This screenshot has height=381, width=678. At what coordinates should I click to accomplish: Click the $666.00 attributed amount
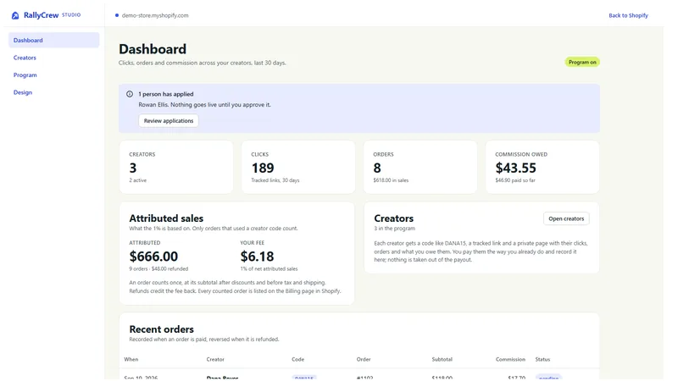pos(153,257)
